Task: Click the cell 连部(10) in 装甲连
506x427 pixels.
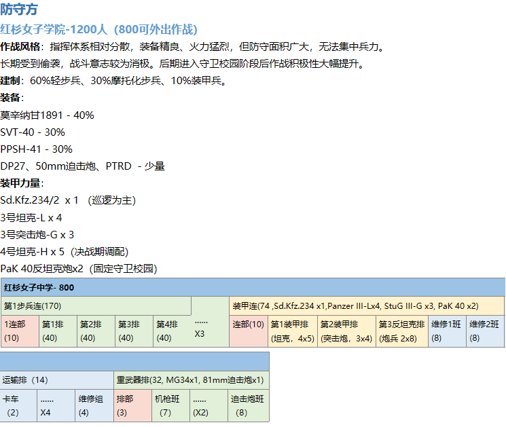Action: coord(249,331)
